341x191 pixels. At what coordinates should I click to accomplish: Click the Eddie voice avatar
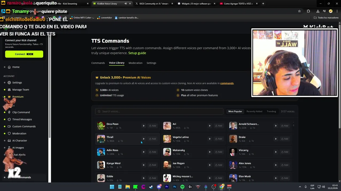point(101,178)
